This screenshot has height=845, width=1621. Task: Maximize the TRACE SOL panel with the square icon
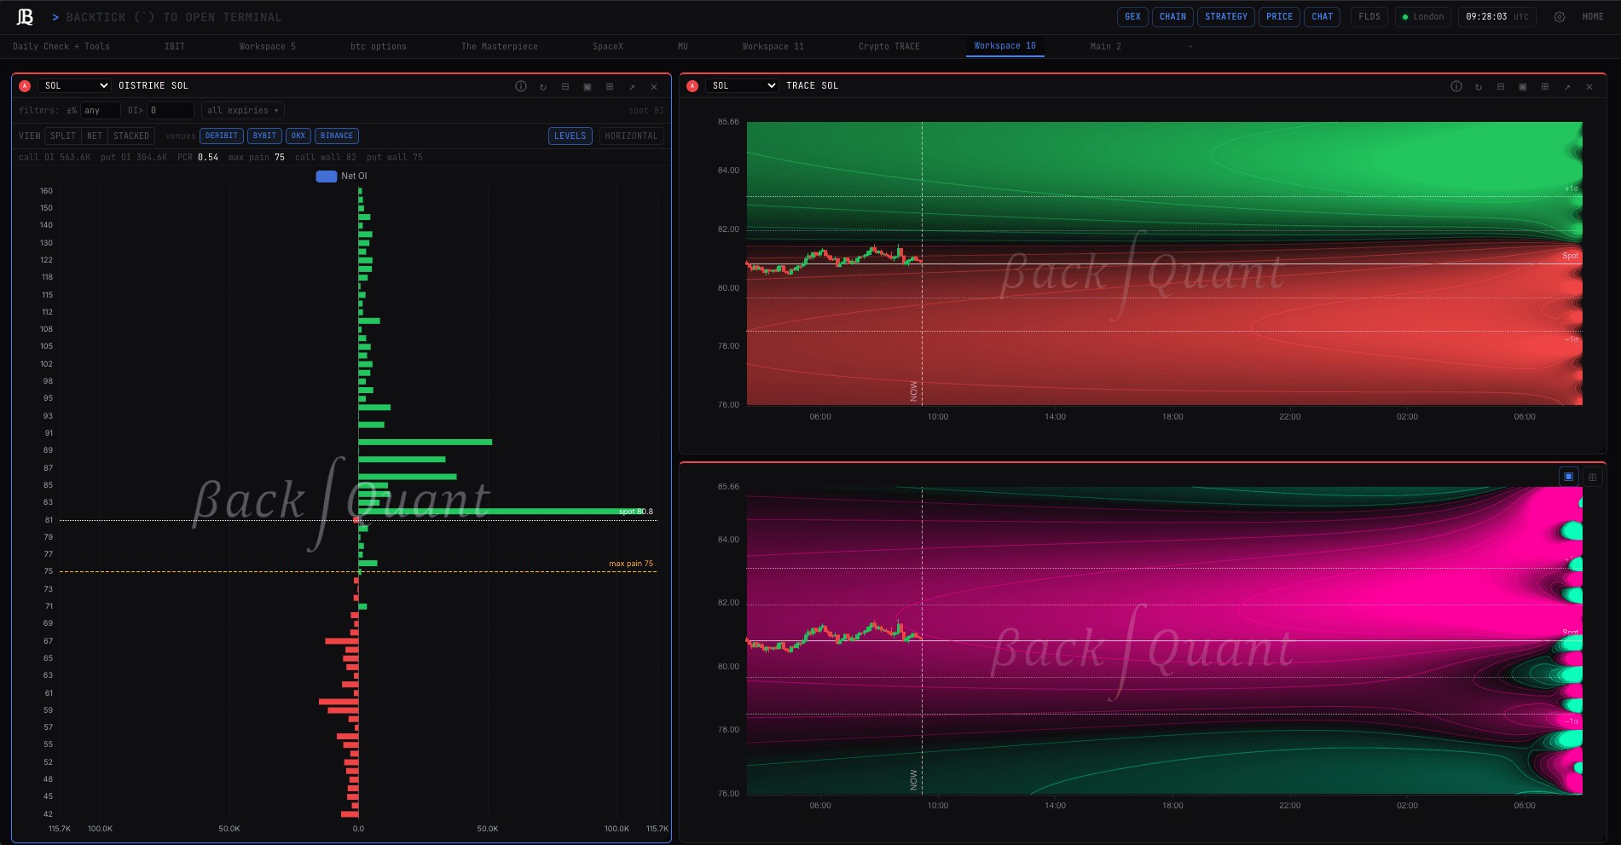tap(1523, 86)
